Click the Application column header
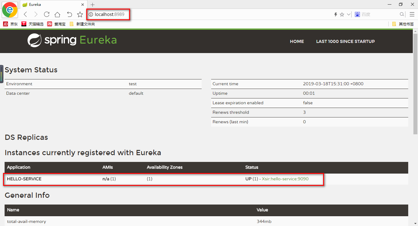Image resolution: width=418 pixels, height=226 pixels. point(19,167)
